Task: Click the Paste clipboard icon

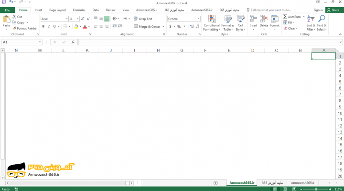Action: (x=6, y=19)
